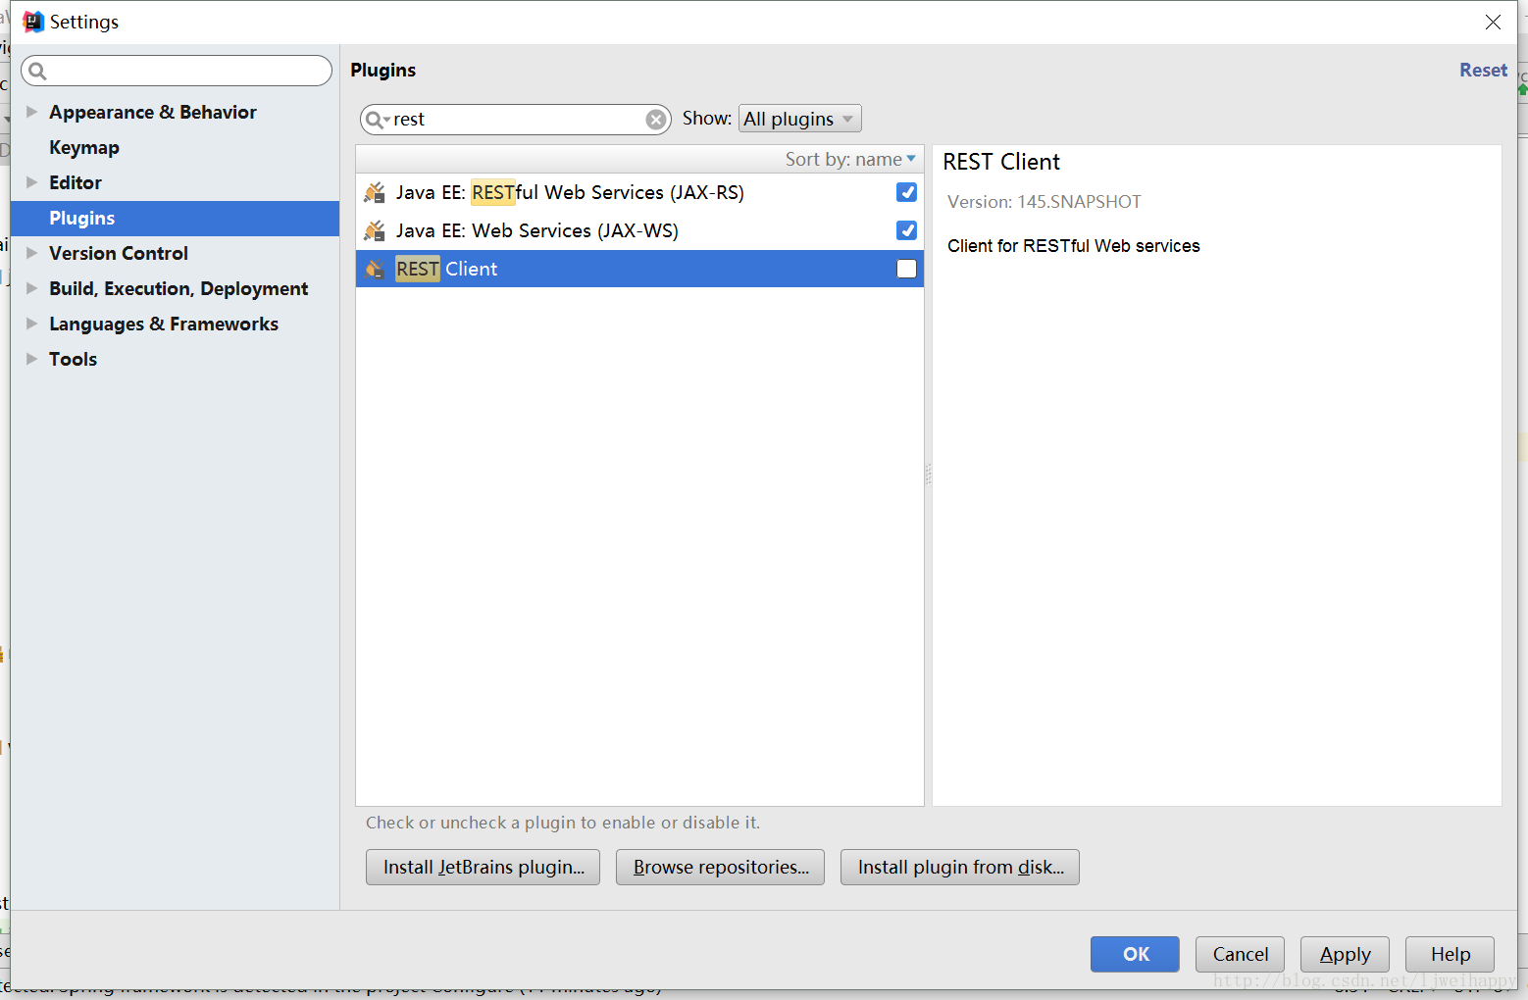This screenshot has width=1528, height=1000.
Task: Click the 'Show:' label beside plugin filter
Action: (707, 119)
